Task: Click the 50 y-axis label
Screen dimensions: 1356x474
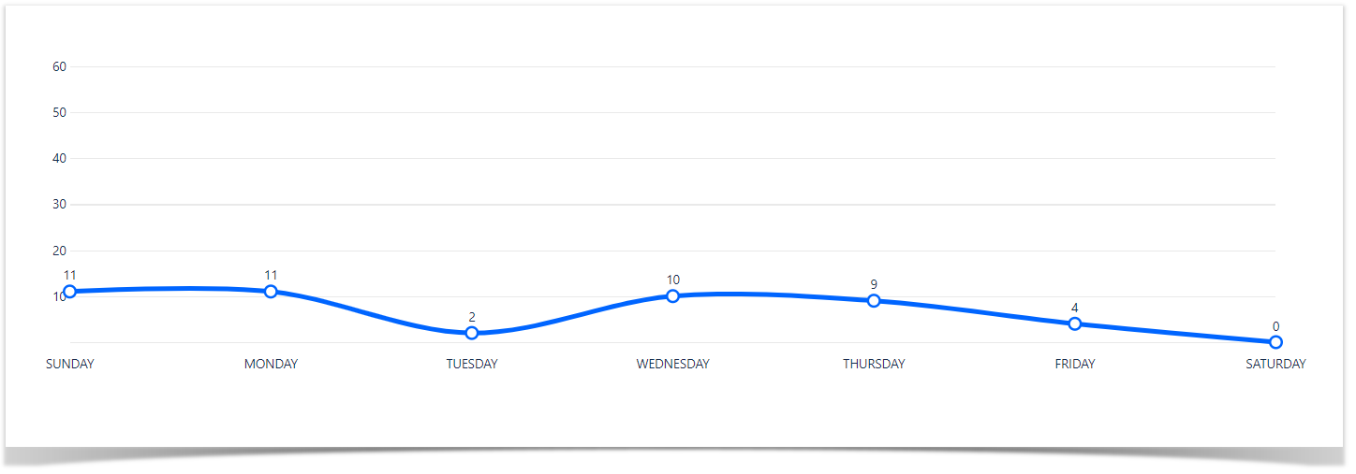Action: point(59,112)
